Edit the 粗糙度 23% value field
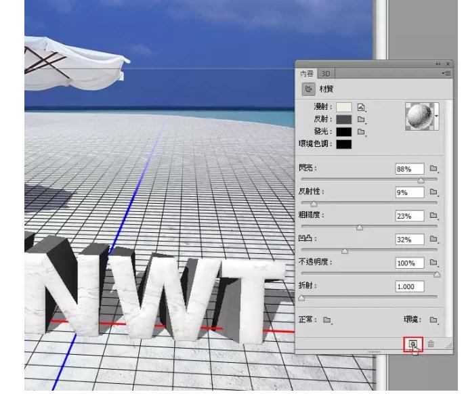The width and height of the screenshot is (466, 394). point(410,216)
